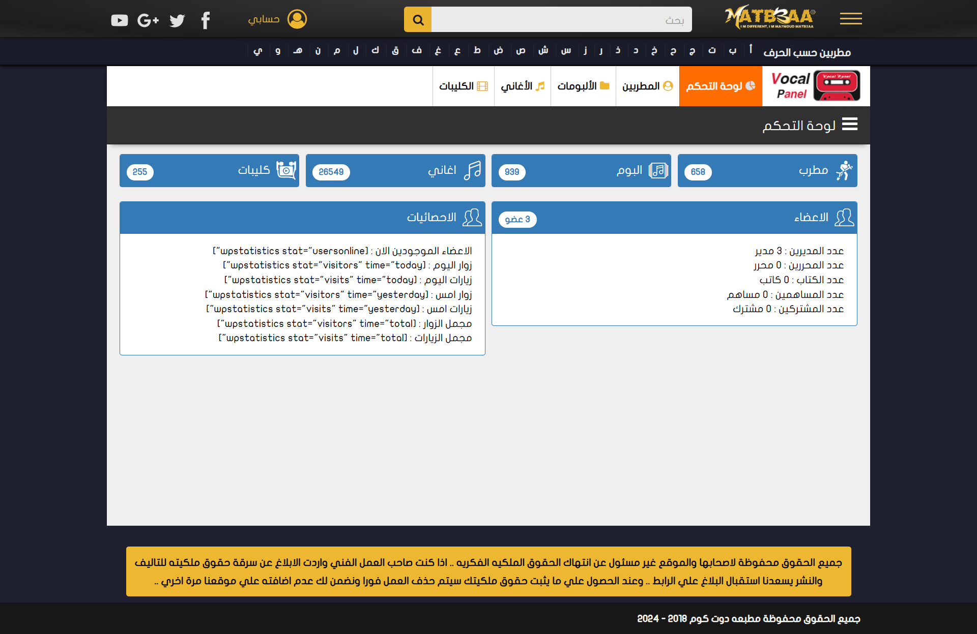Click the yellow search magnifier button
Viewport: 977px width, 634px height.
(418, 20)
